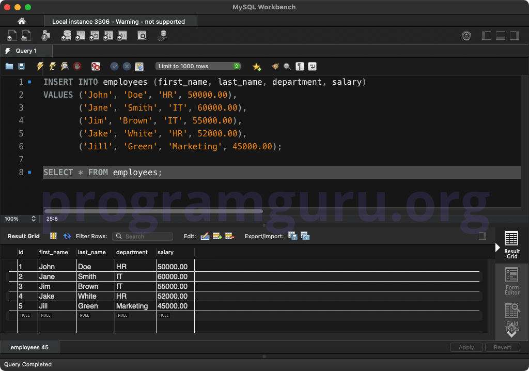Toggle the left sidebar panel
The image size is (529, 371).
pos(487,36)
